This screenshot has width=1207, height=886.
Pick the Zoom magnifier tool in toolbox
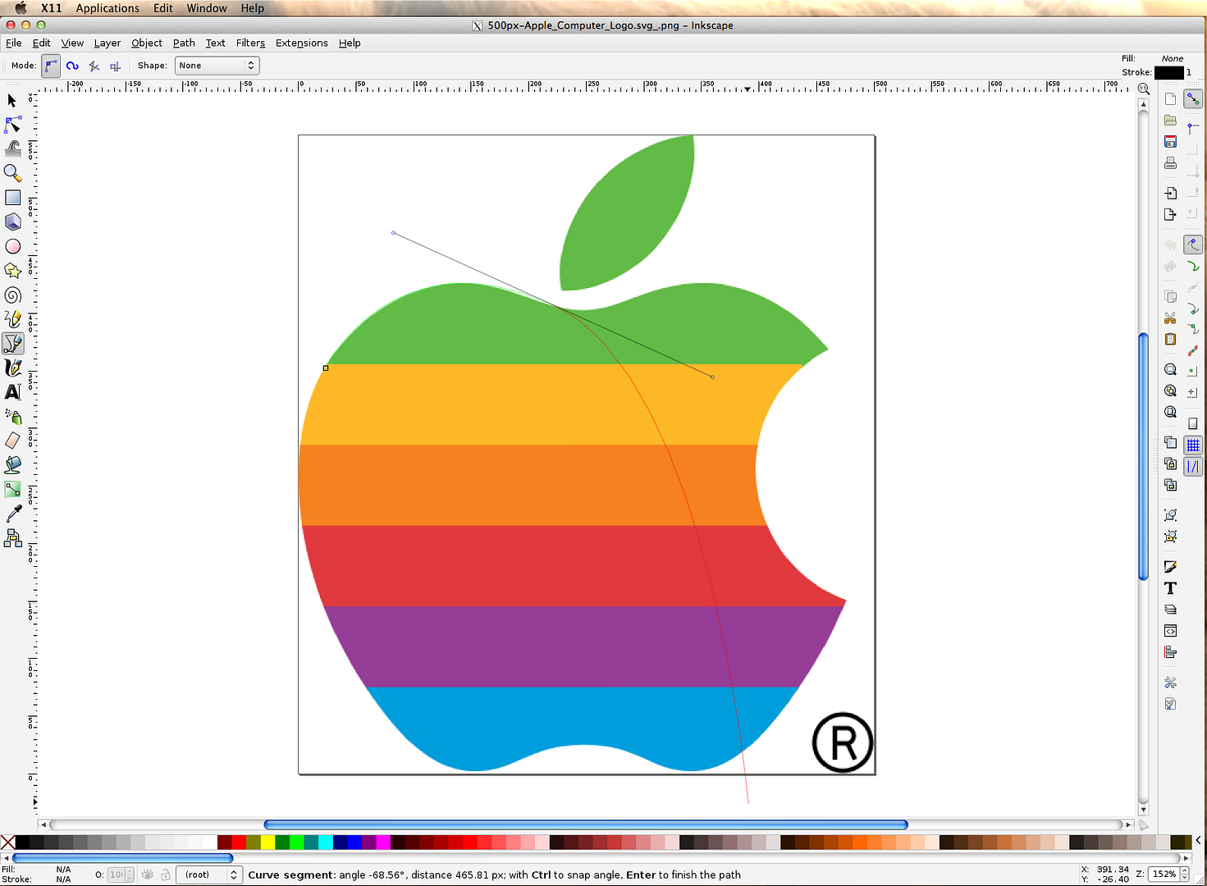point(12,173)
